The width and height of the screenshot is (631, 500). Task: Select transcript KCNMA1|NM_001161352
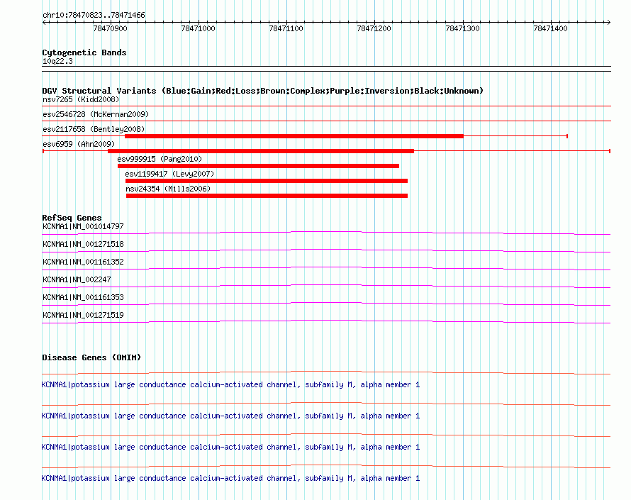(x=83, y=262)
